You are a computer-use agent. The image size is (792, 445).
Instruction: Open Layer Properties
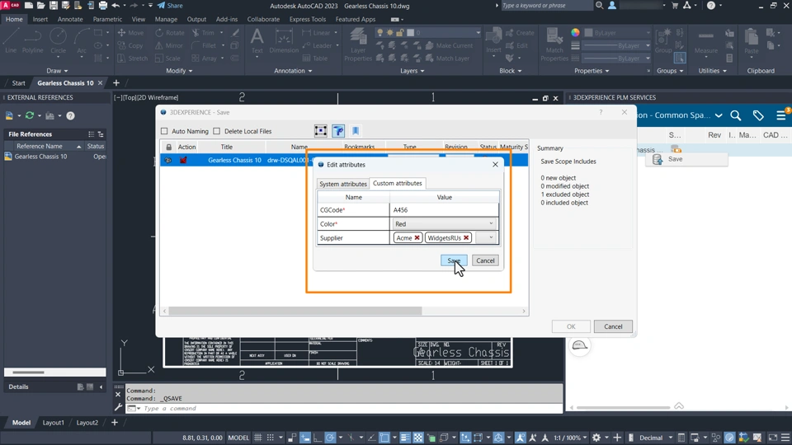[x=358, y=44]
